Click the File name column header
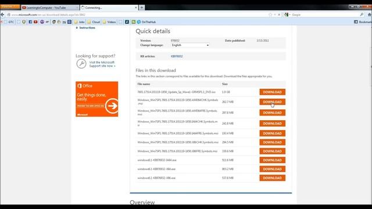 pyautogui.click(x=144, y=84)
